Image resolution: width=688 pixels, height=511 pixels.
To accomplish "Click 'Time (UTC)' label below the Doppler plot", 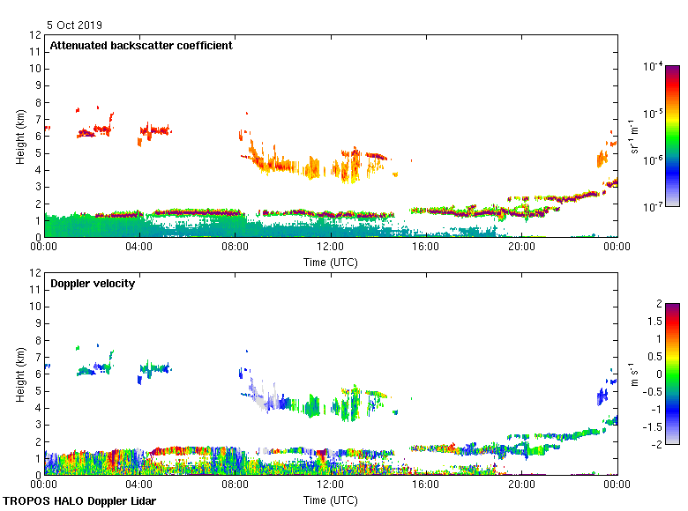I will pos(331,500).
